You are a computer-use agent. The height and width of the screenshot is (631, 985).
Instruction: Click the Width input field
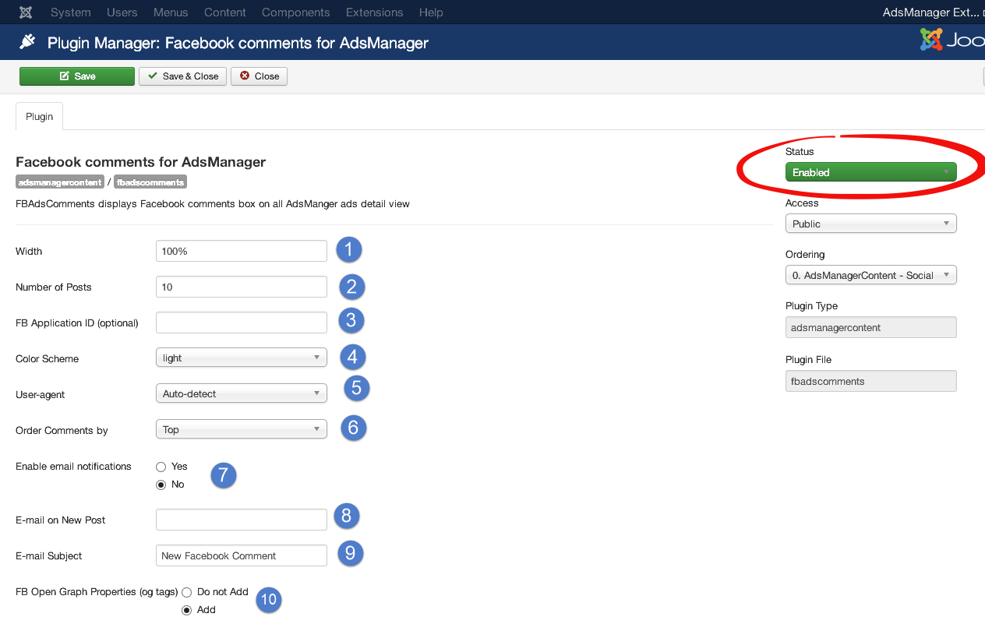[242, 251]
